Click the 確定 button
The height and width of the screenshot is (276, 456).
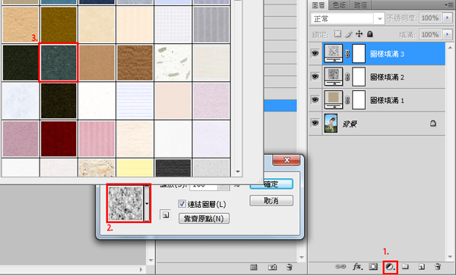[271, 184]
